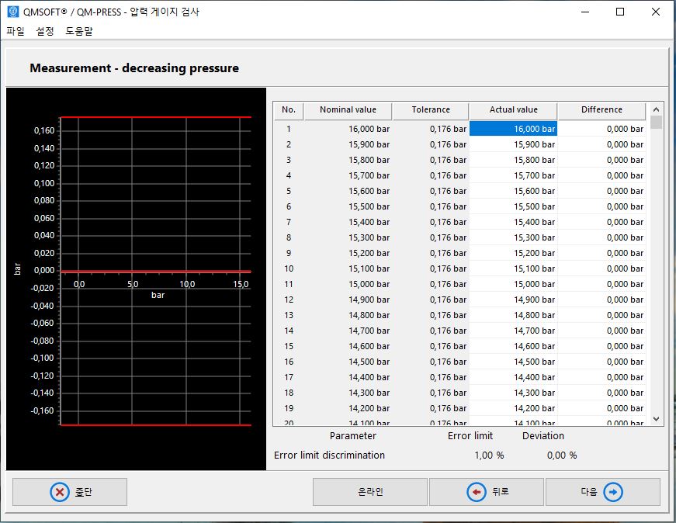The width and height of the screenshot is (676, 523).
Task: Click the Difference column header
Action: tap(601, 110)
